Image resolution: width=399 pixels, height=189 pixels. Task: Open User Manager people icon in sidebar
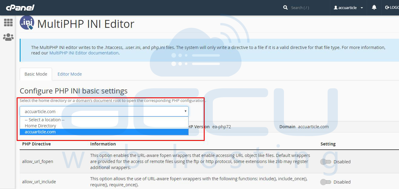[x=8, y=37]
